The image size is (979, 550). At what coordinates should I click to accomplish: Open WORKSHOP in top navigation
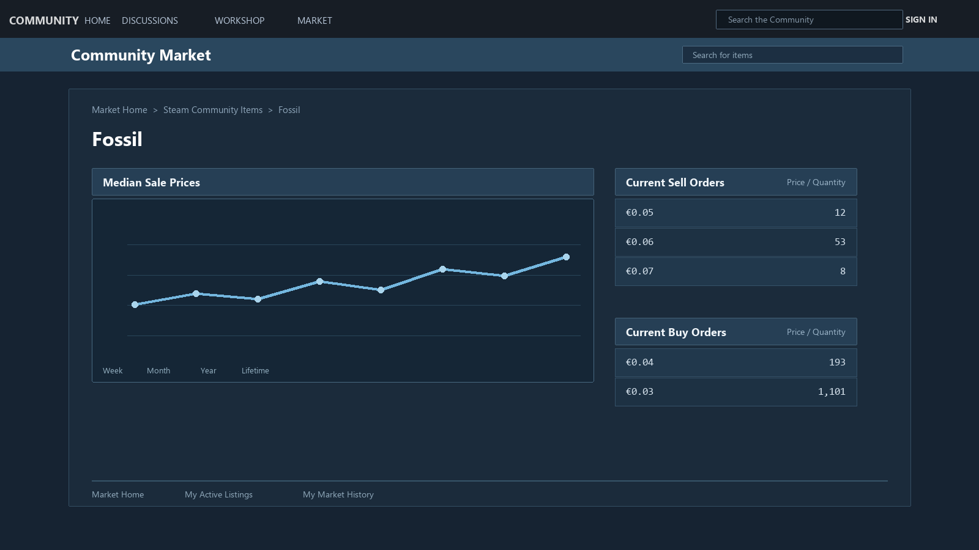(239, 20)
